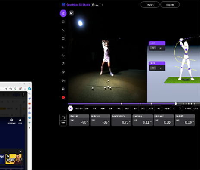This screenshot has width=200, height=170.
Task: Click the first white marker on the purple timeline
Action: coord(122,104)
